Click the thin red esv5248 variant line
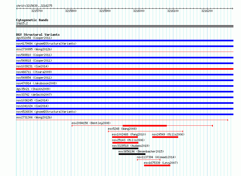 click(x=146, y=131)
